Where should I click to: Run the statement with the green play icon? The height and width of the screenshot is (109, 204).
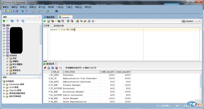coord(45,21)
